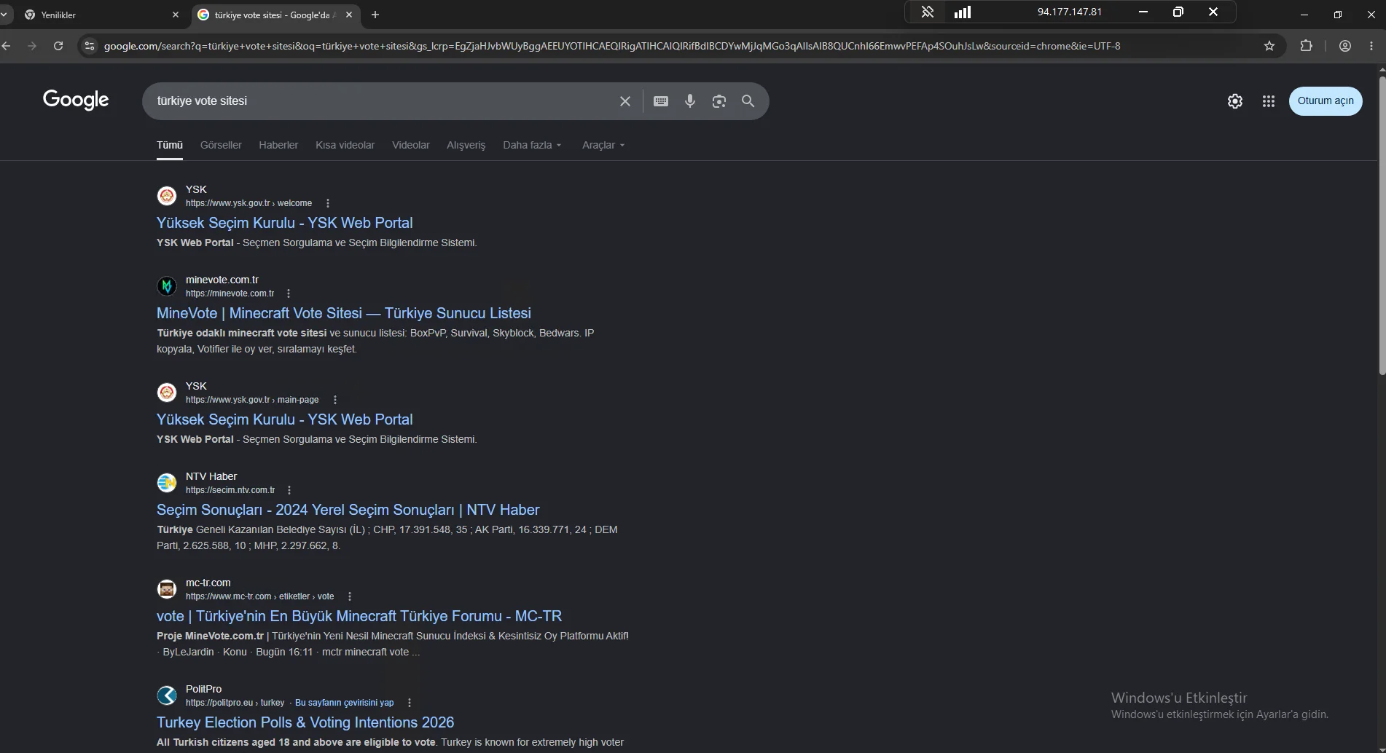1386x753 pixels.
Task: Click the Google logo
Action: click(x=76, y=100)
